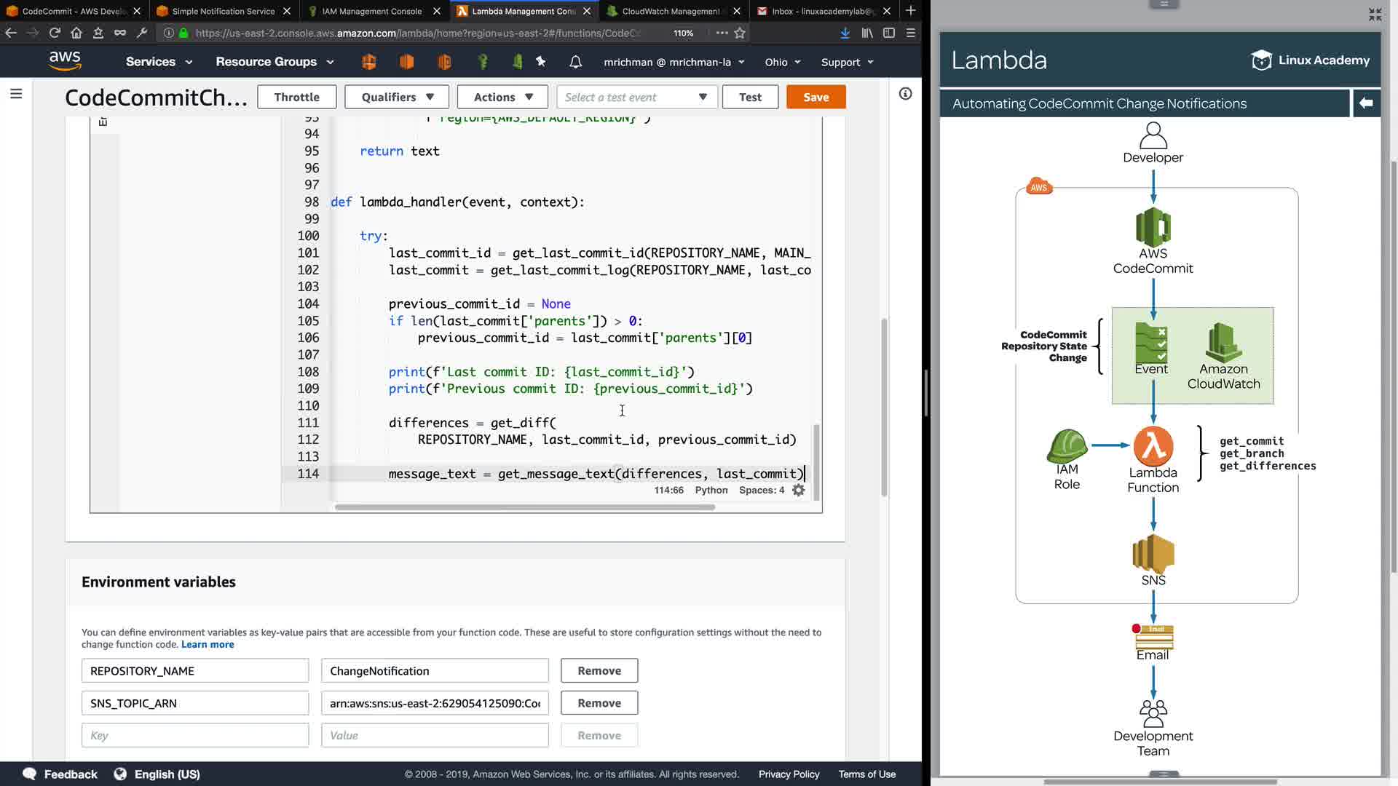1398x786 pixels.
Task: Expand the Qualifiers dropdown
Action: [398, 97]
